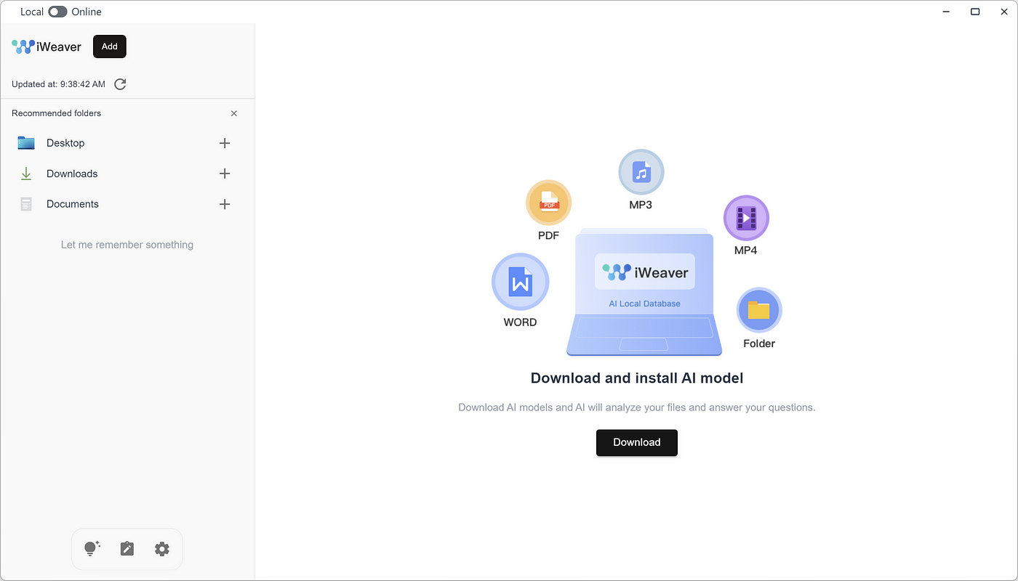Viewport: 1018px width, 581px height.
Task: Click the 'Recommended folders' heading
Action: (x=57, y=113)
